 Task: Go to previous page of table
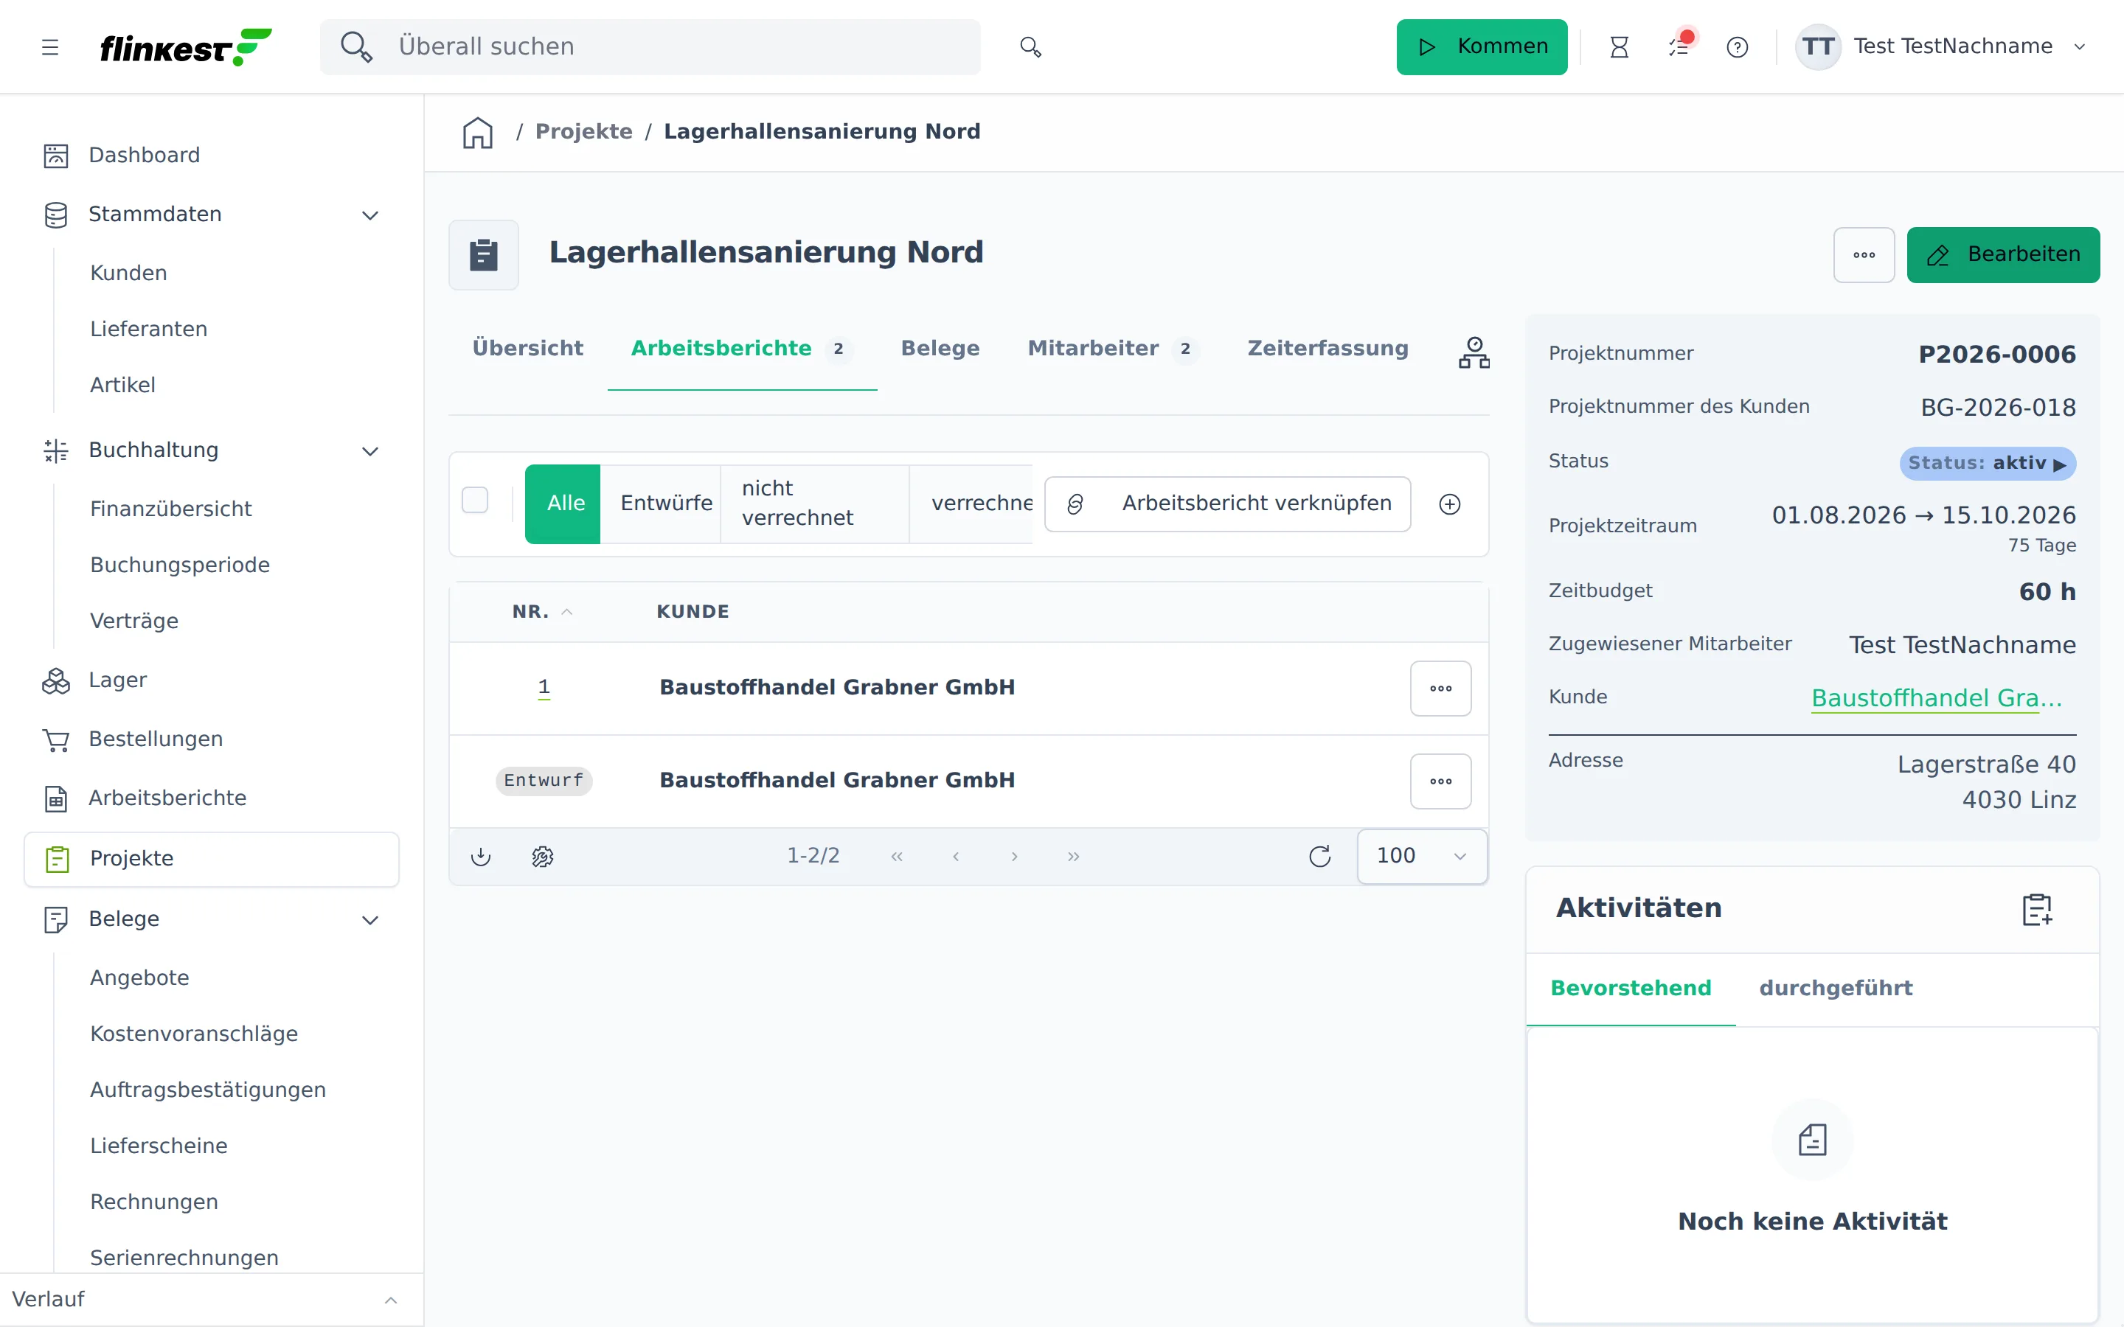(x=955, y=857)
